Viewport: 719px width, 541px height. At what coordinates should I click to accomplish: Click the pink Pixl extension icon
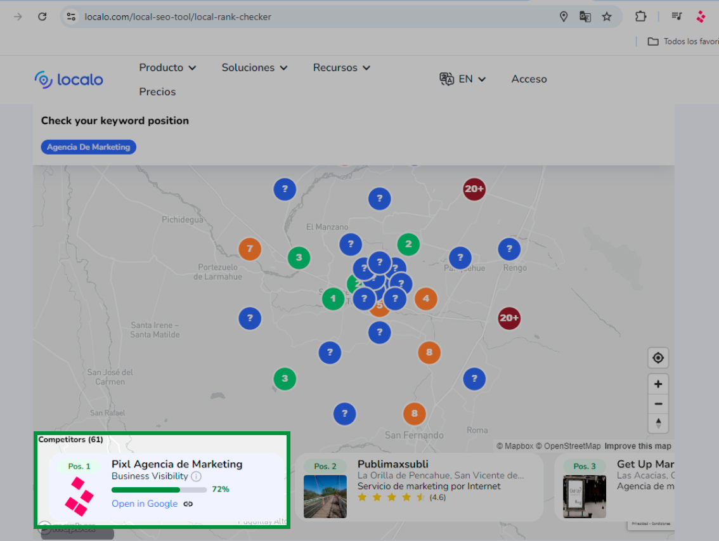point(701,17)
